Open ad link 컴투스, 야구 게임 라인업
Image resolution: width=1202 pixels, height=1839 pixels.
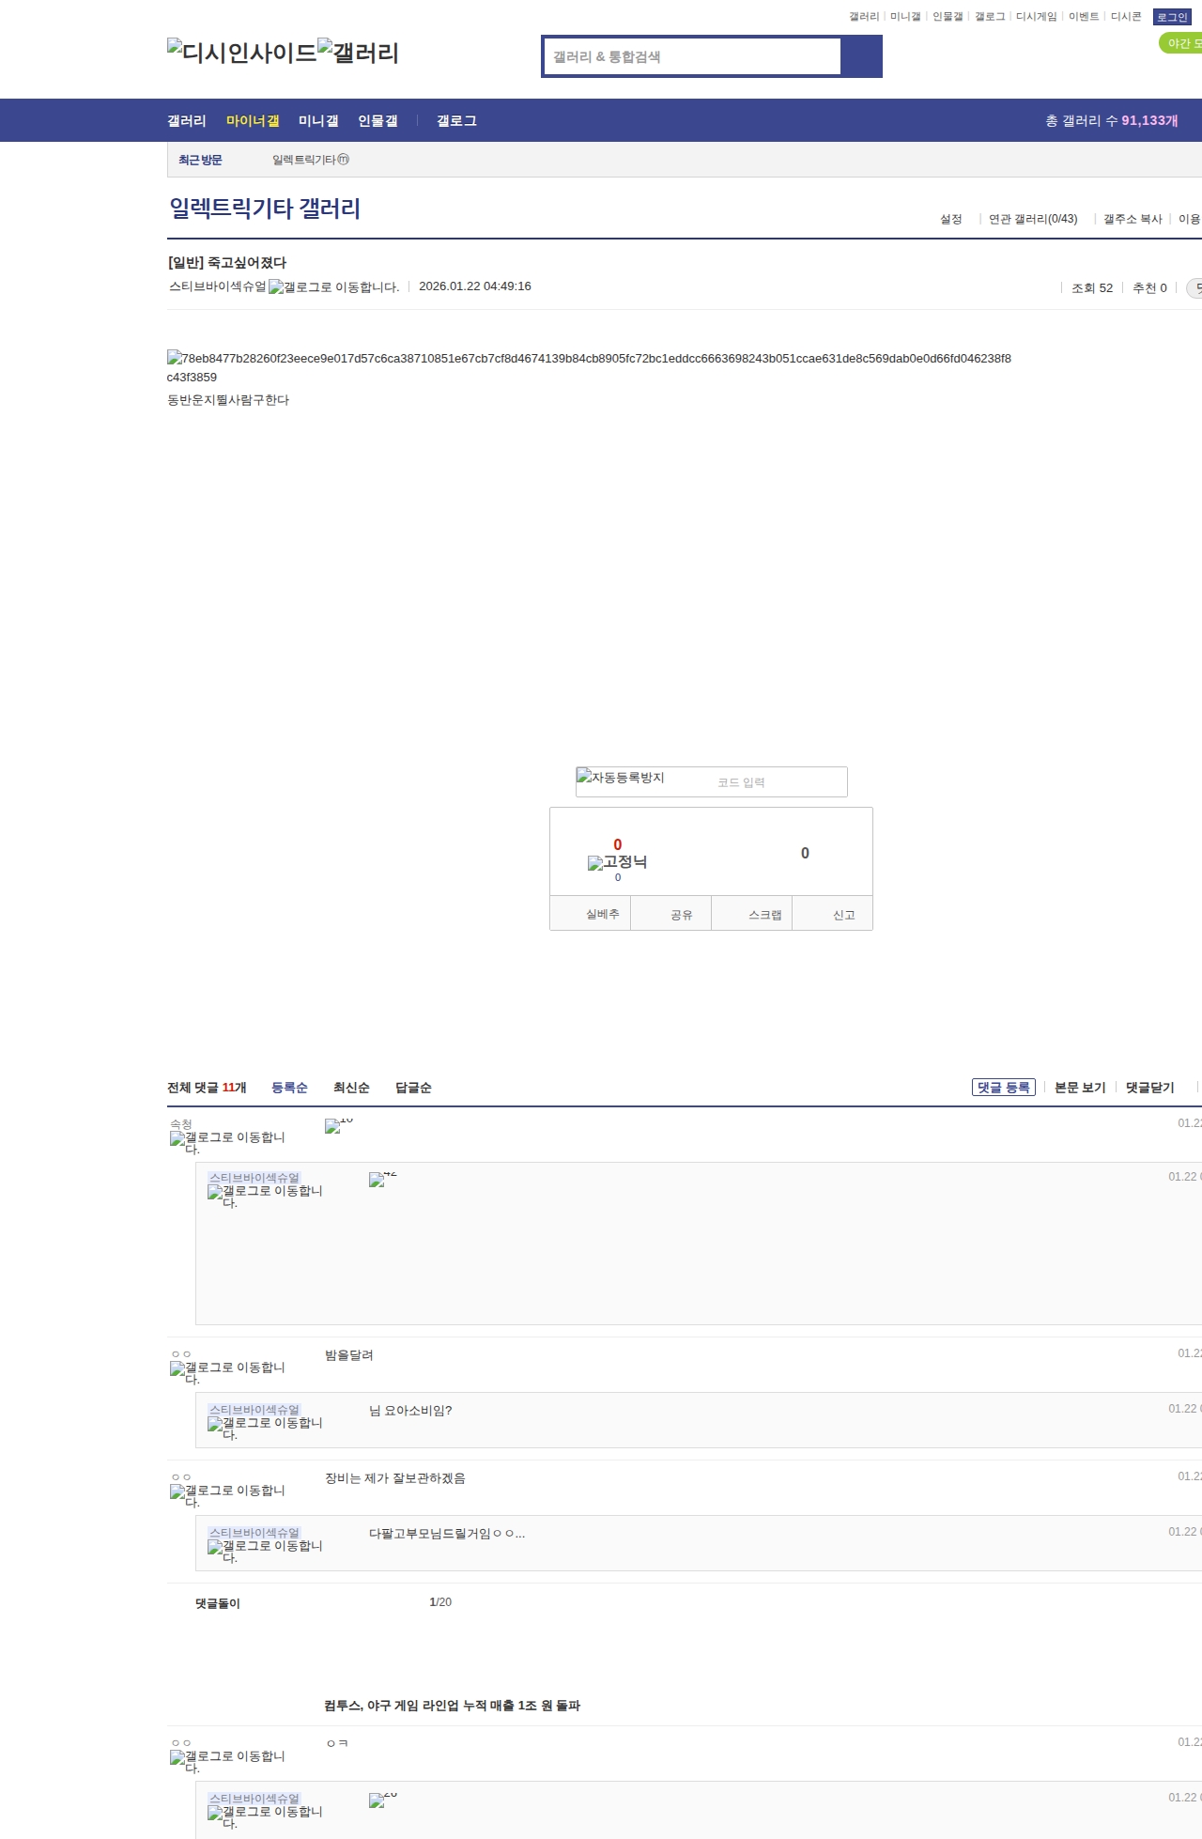[453, 1706]
